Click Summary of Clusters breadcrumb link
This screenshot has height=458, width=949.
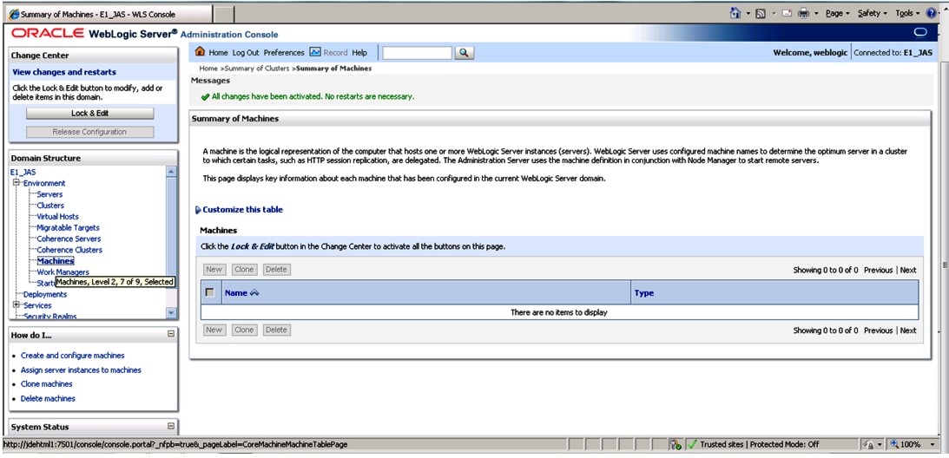257,69
